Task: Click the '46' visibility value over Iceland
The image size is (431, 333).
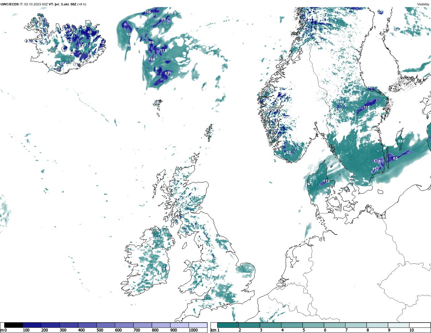Action: [x=90, y=32]
